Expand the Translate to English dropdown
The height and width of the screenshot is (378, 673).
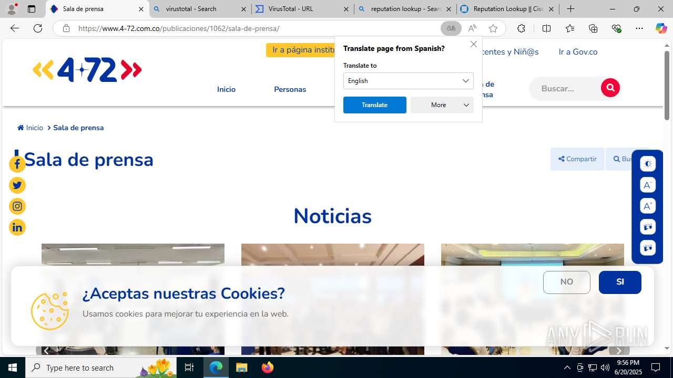(x=409, y=81)
